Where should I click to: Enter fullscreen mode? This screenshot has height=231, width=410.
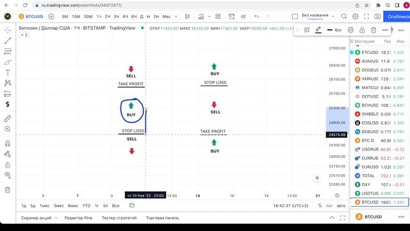click(366, 17)
